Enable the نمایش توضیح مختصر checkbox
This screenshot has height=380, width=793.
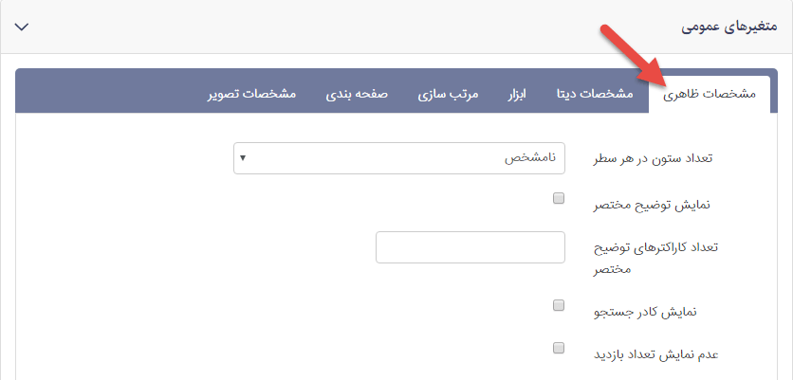pos(559,198)
